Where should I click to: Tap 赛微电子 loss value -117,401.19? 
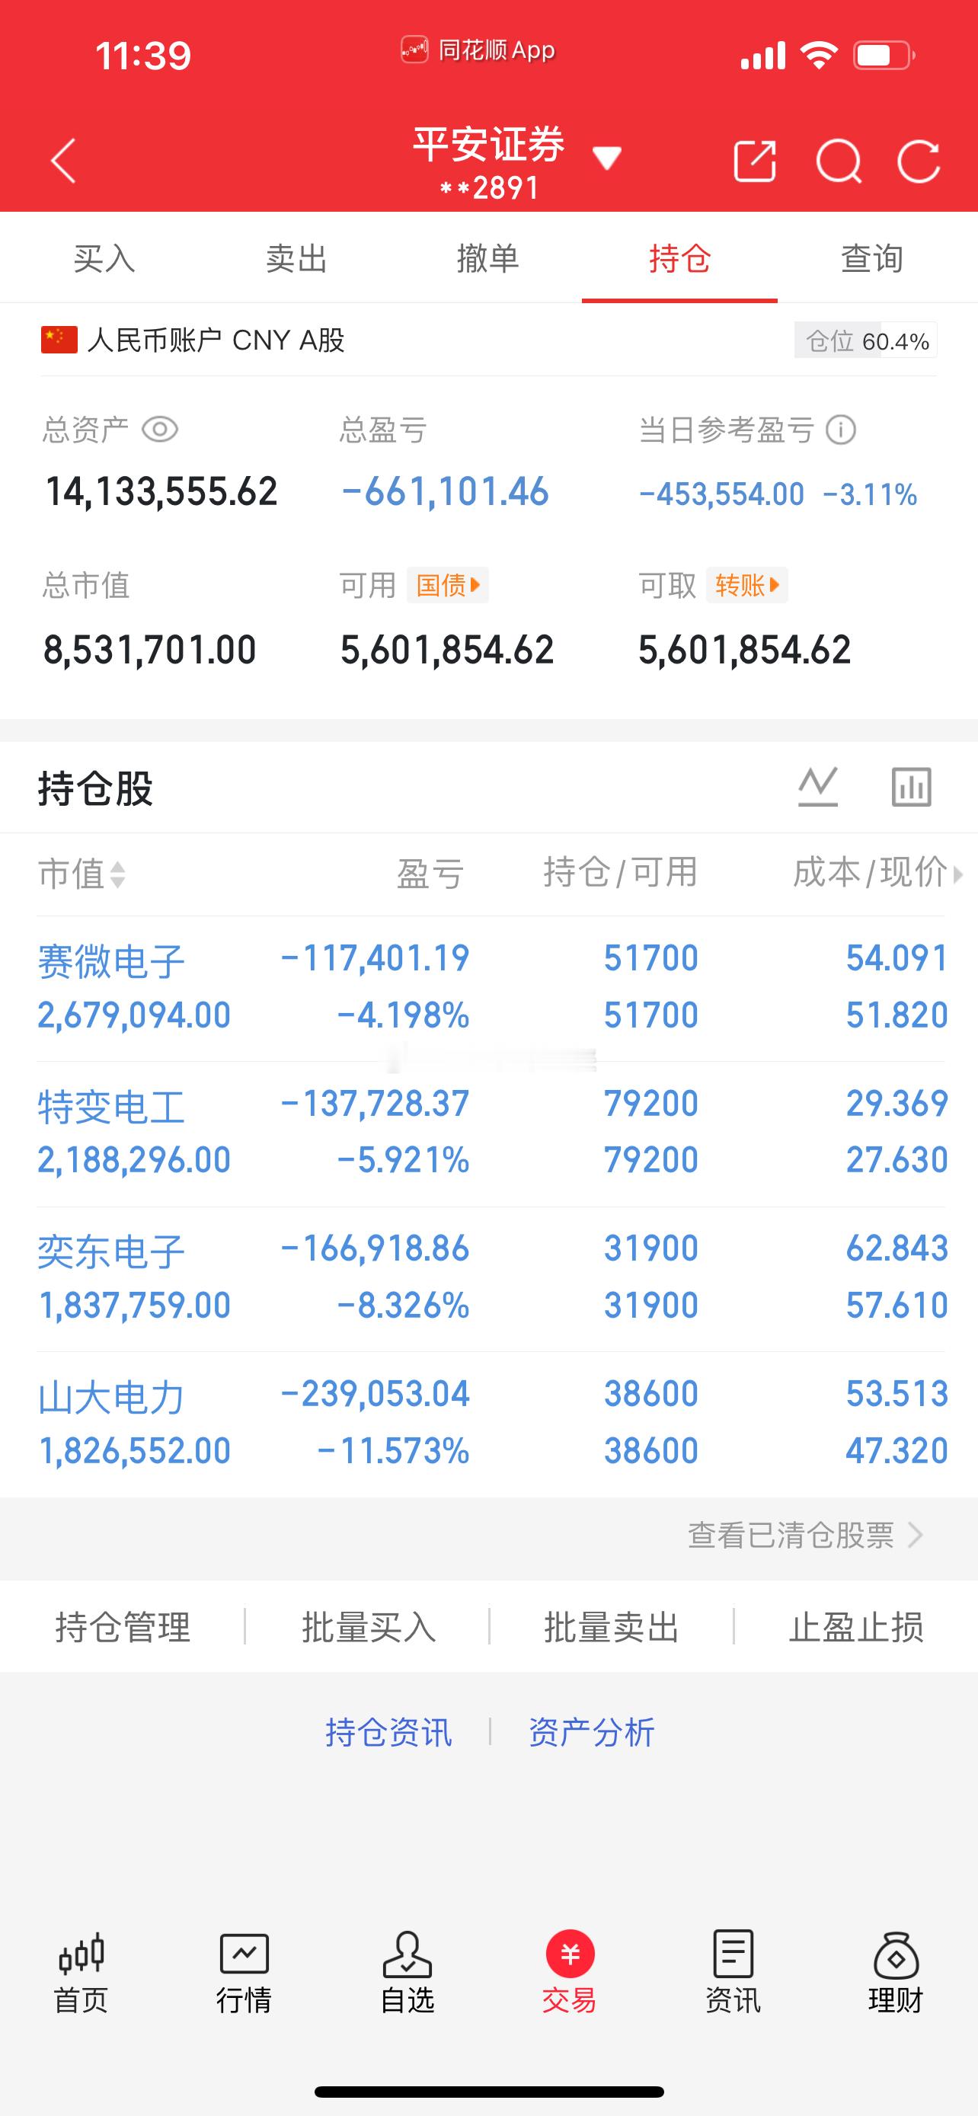376,957
